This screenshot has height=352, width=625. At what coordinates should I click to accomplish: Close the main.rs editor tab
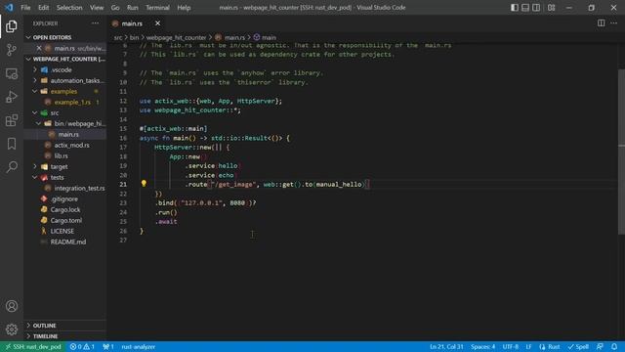coord(157,23)
